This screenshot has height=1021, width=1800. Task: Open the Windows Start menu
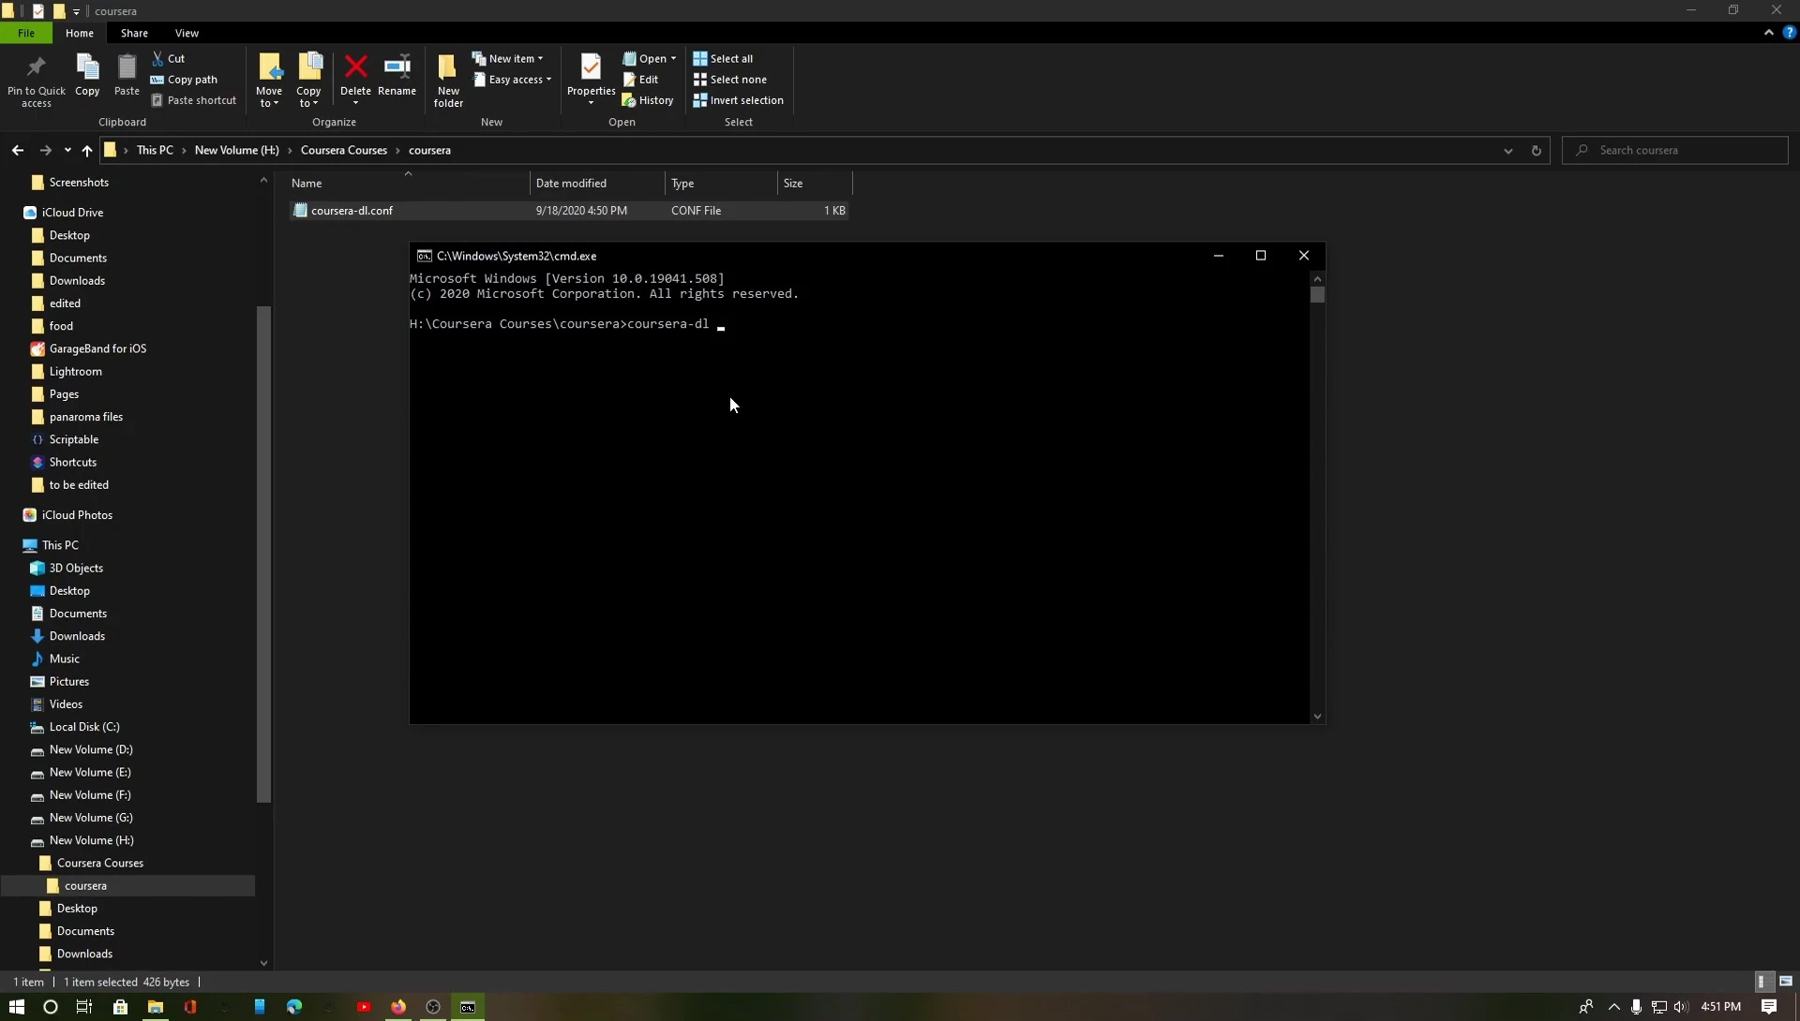click(x=16, y=1007)
